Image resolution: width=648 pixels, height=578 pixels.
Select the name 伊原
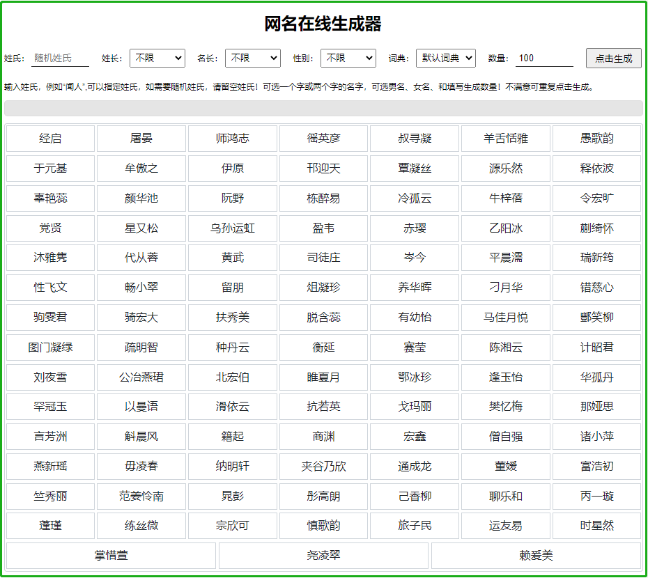click(233, 168)
